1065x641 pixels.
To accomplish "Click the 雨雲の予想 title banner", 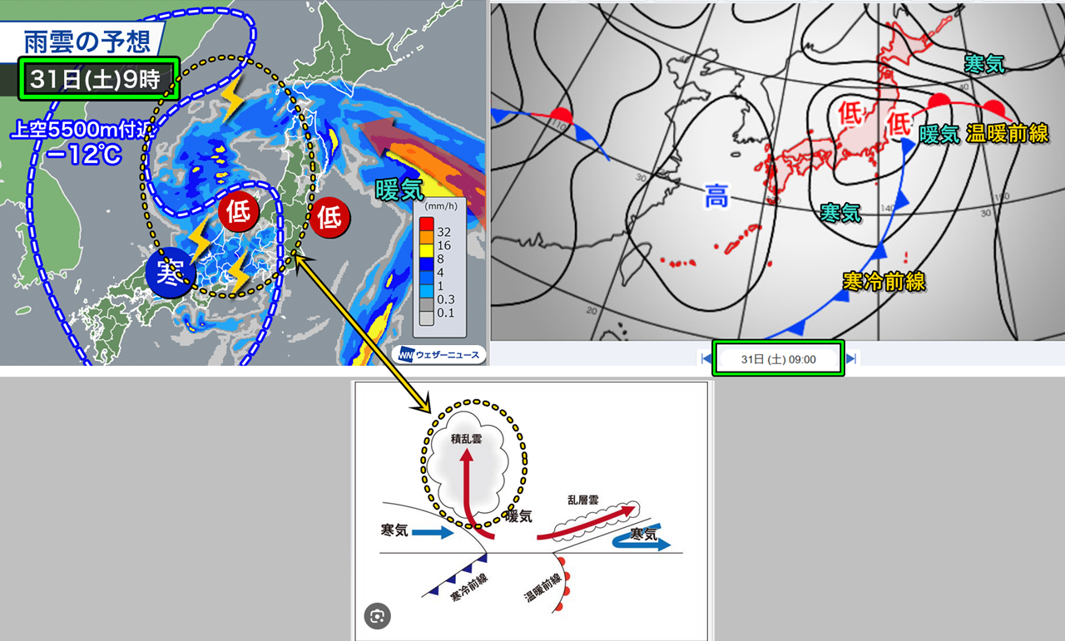I will [x=87, y=42].
